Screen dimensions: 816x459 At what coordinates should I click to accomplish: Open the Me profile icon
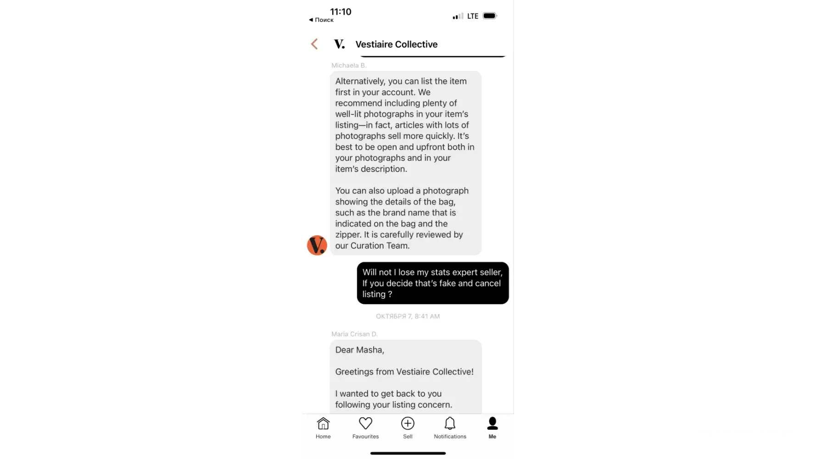coord(492,423)
